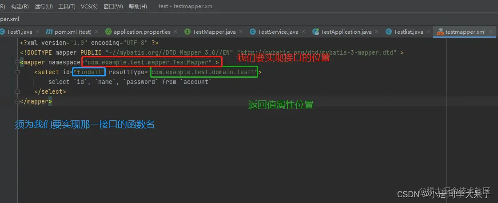
Task: Click the </mapper> closing tag text
Action: [36, 102]
